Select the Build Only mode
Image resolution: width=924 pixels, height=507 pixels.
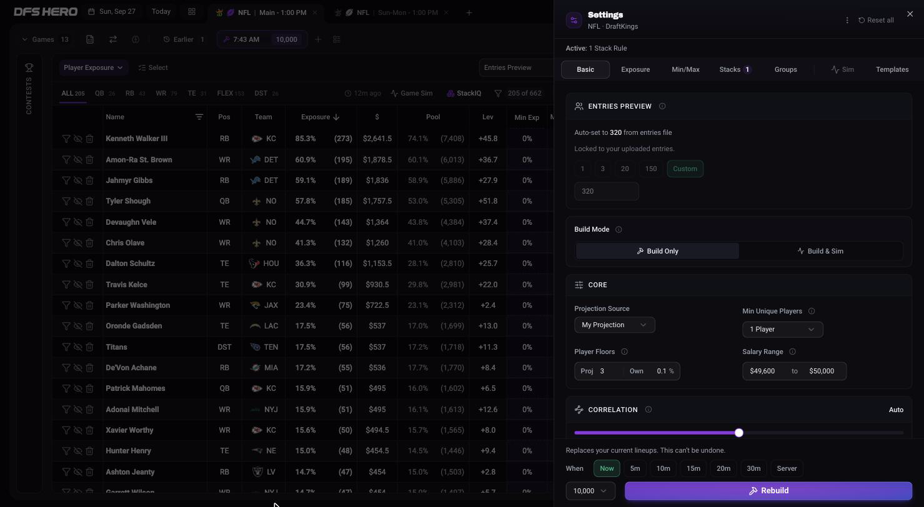point(657,251)
